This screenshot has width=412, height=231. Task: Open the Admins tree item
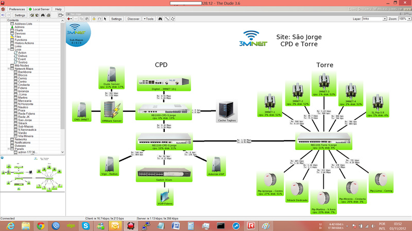pyautogui.click(x=20, y=27)
